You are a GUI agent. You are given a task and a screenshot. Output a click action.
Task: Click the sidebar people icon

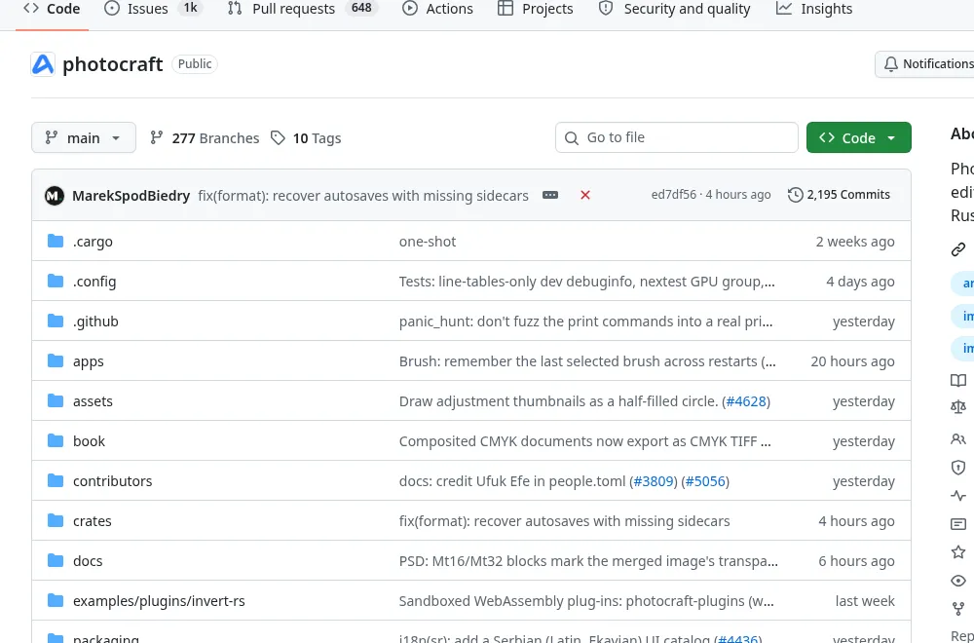[958, 439]
